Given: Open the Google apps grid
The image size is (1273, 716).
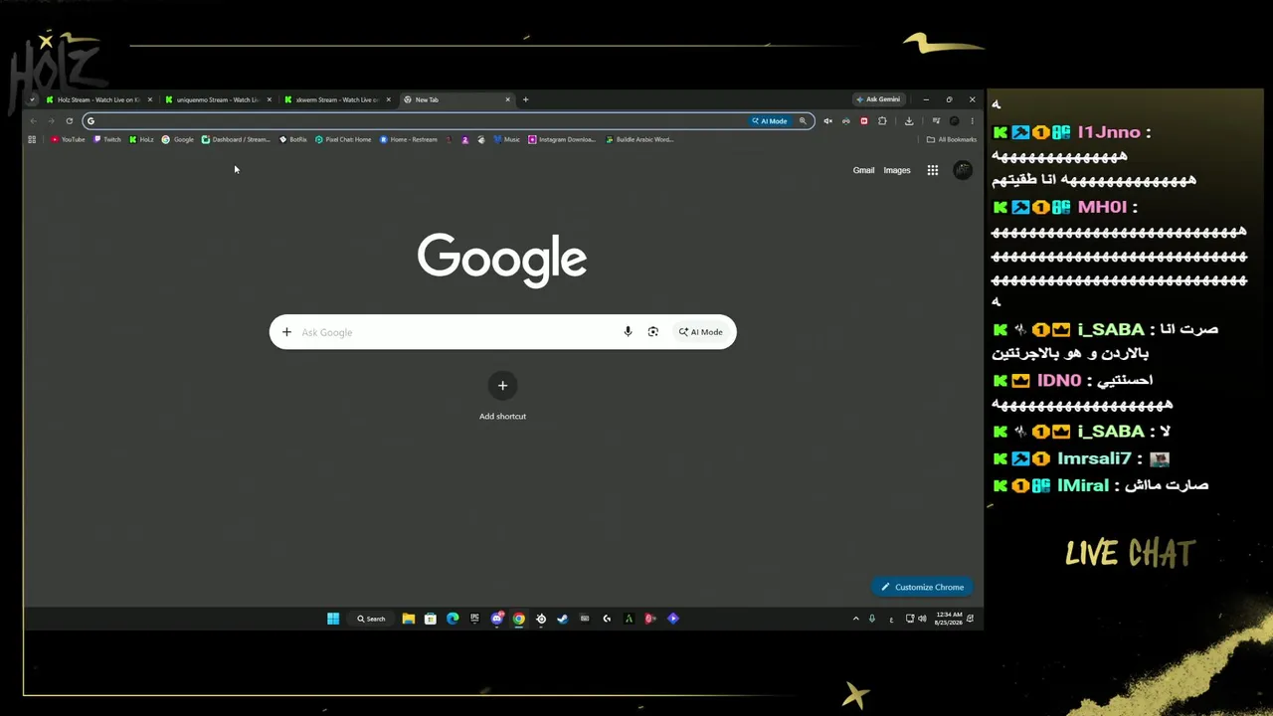Looking at the screenshot, I should pyautogui.click(x=933, y=170).
